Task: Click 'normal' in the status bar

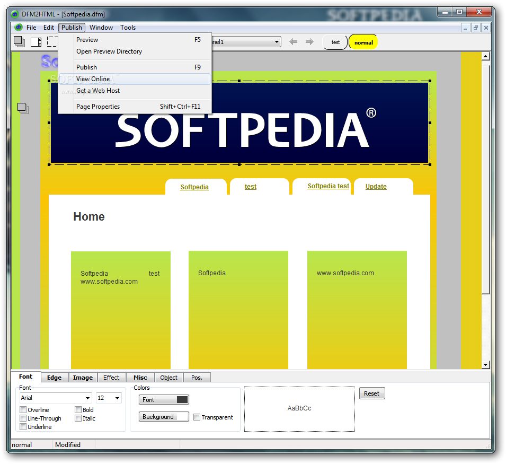Action: pyautogui.click(x=22, y=444)
